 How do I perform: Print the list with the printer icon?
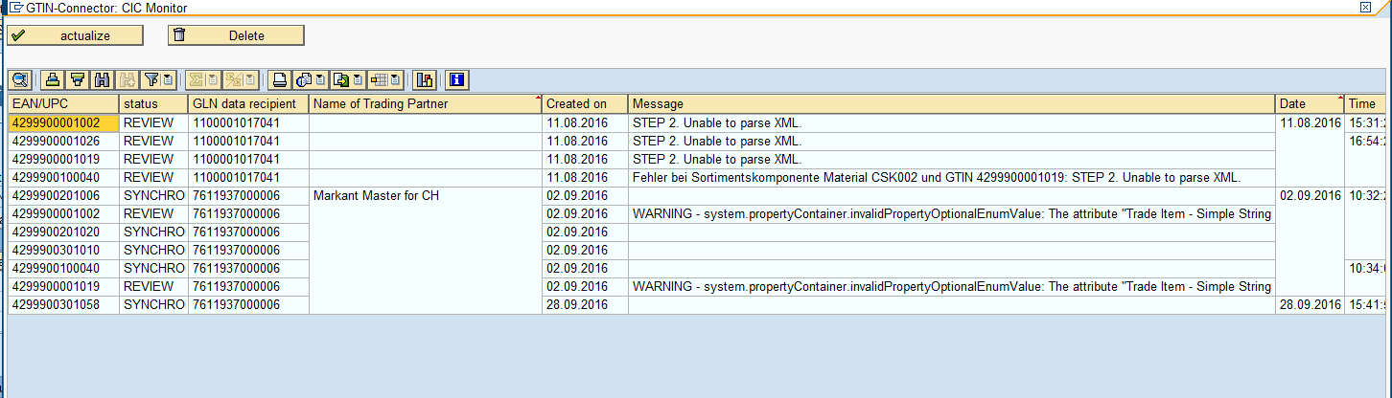(279, 79)
